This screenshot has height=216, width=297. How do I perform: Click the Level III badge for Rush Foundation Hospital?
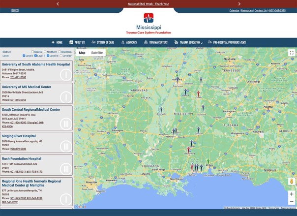coord(66,169)
